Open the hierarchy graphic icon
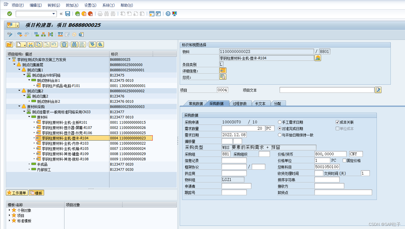Screen dimensions: 405x229 pyautogui.click(x=44, y=34)
